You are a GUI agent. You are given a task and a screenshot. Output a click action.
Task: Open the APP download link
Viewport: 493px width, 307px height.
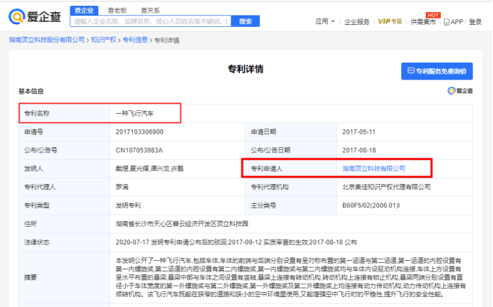(x=453, y=22)
